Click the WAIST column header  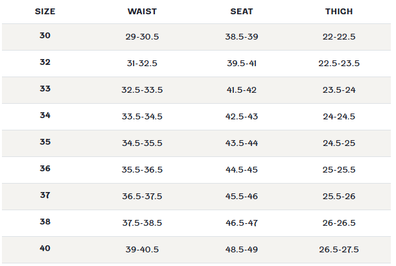(142, 12)
